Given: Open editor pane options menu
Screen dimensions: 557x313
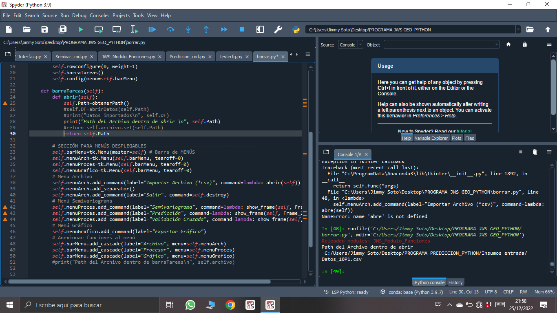Looking at the screenshot, I should [308, 54].
